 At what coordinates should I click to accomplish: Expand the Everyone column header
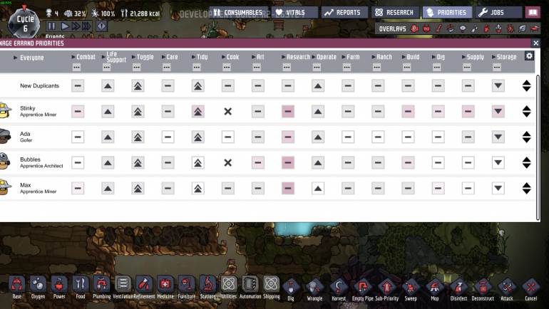pyautogui.click(x=29, y=58)
